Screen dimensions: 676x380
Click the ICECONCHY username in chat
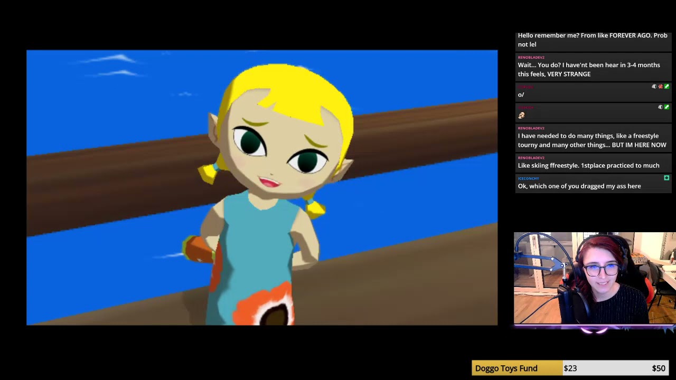(528, 178)
